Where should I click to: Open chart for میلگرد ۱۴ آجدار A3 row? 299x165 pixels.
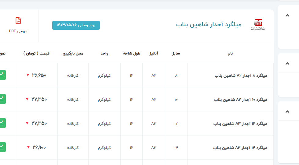click(2, 147)
